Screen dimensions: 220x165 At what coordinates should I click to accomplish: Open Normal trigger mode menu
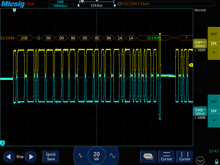(200, 10)
